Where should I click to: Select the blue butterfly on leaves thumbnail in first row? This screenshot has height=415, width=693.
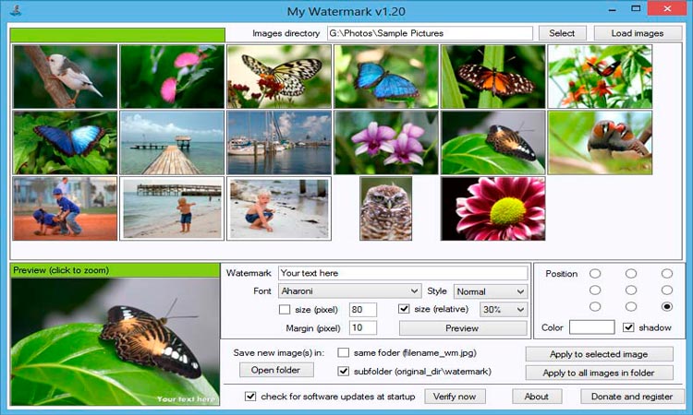[x=386, y=77]
